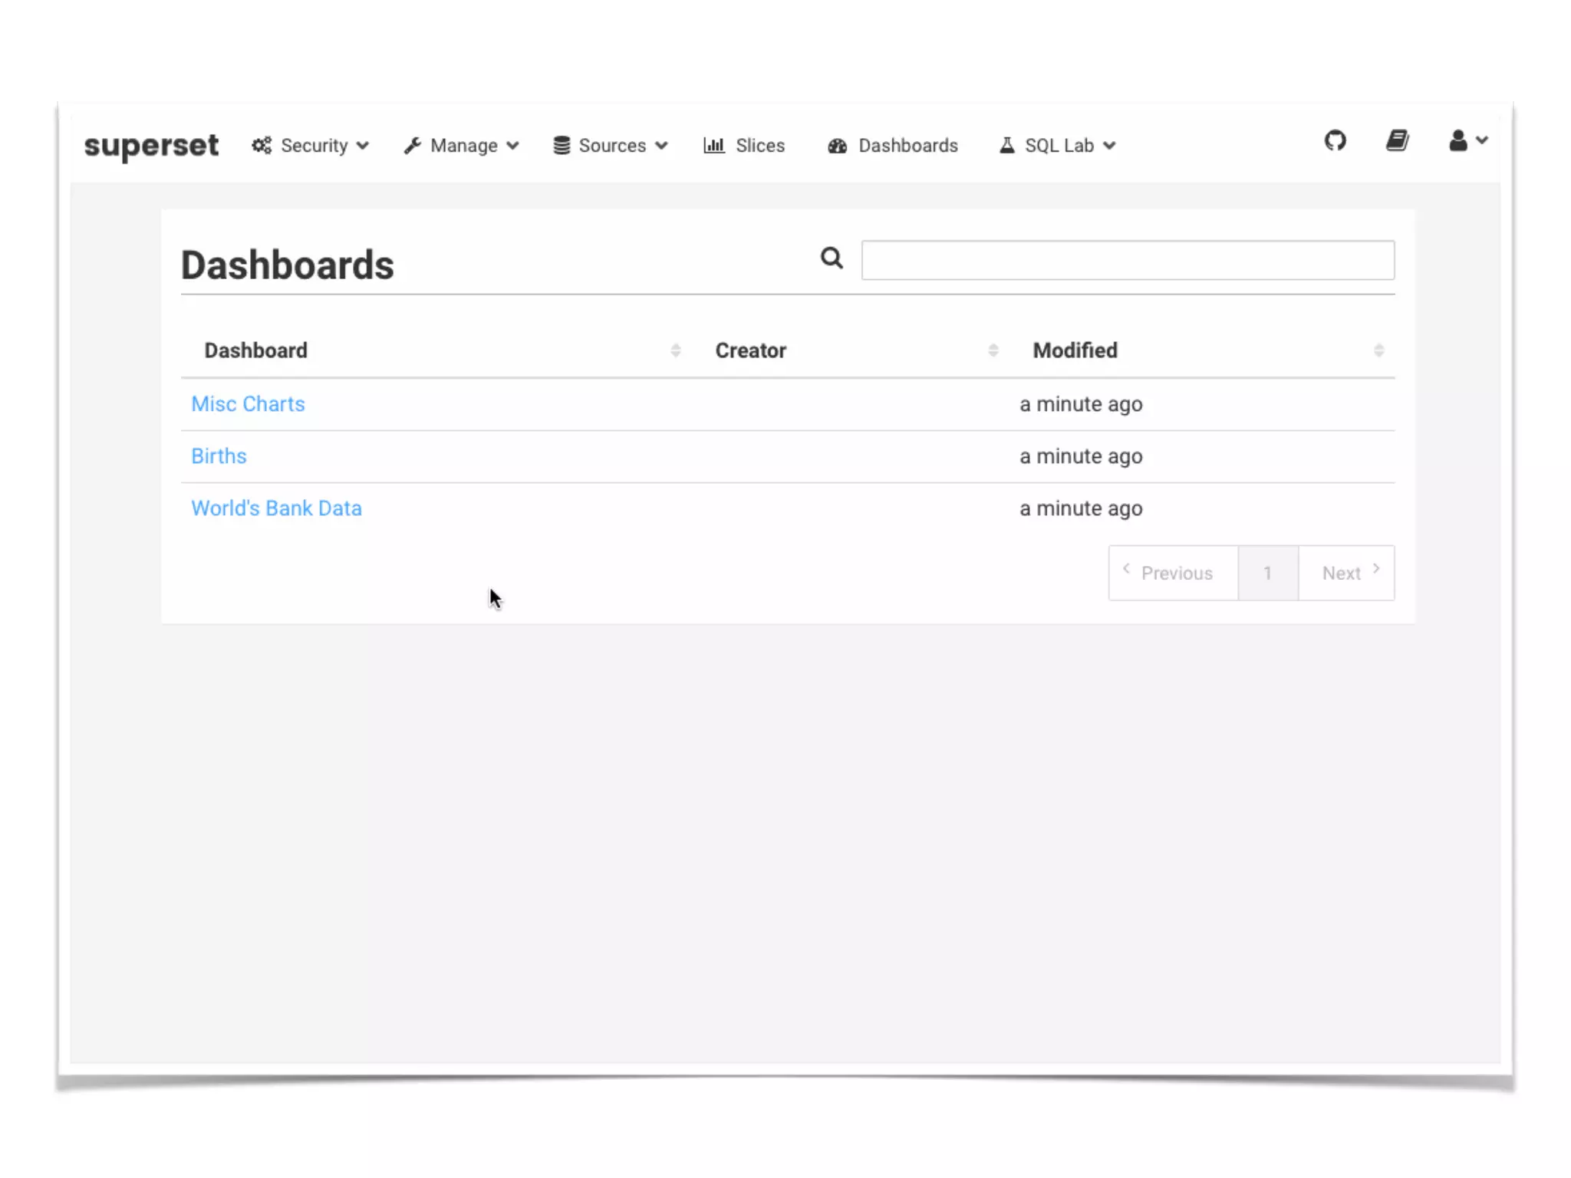Sort by the Modified column arrows
1571x1178 pixels.
click(x=1378, y=350)
